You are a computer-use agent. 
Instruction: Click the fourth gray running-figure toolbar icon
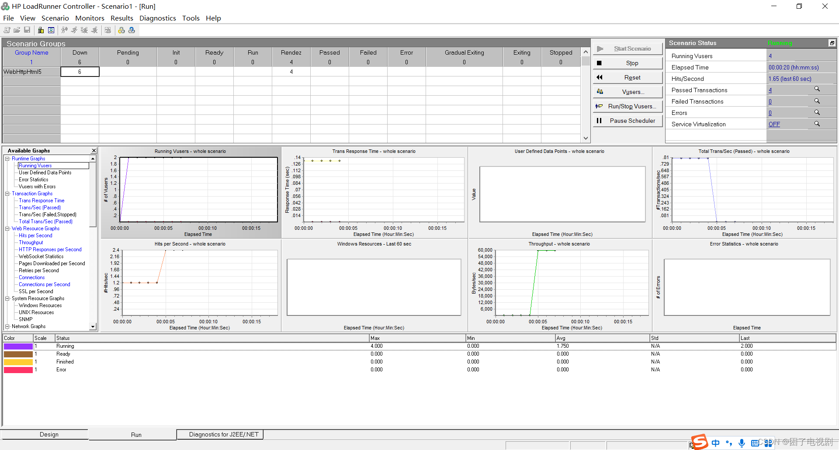94,30
